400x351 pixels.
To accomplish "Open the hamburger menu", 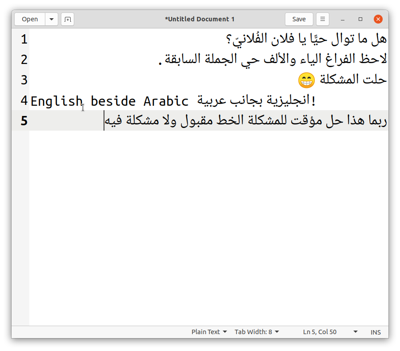I will pyautogui.click(x=323, y=19).
